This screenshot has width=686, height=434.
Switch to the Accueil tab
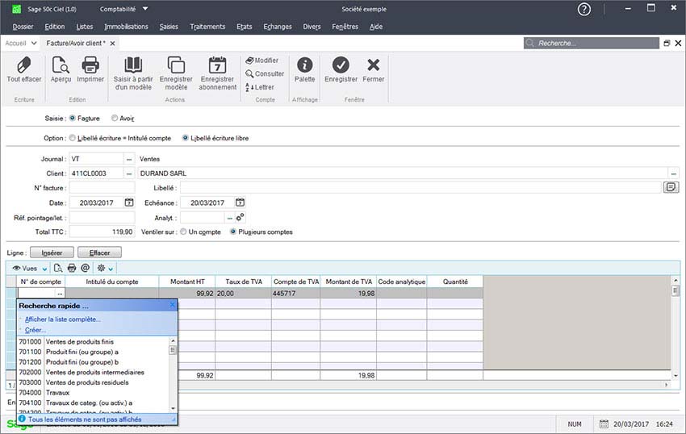tap(16, 43)
